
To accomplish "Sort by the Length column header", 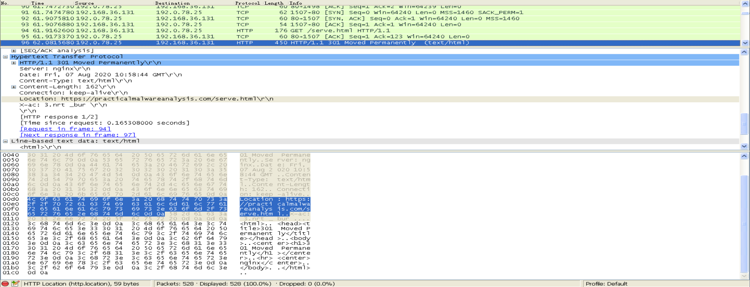I will coord(274,3).
